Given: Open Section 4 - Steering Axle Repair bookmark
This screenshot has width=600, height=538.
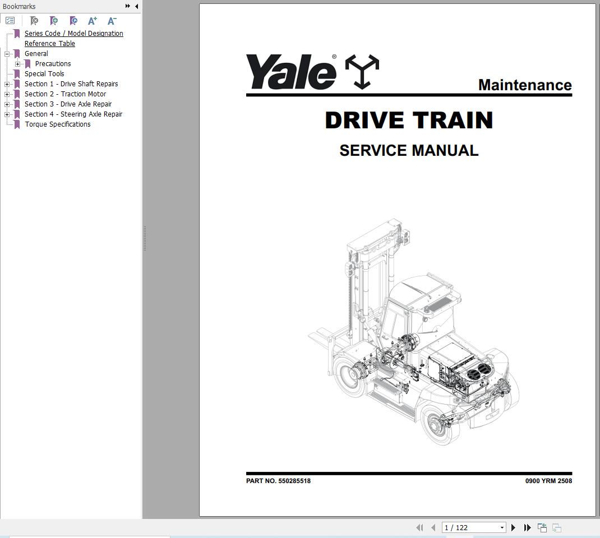Looking at the screenshot, I should pyautogui.click(x=73, y=114).
